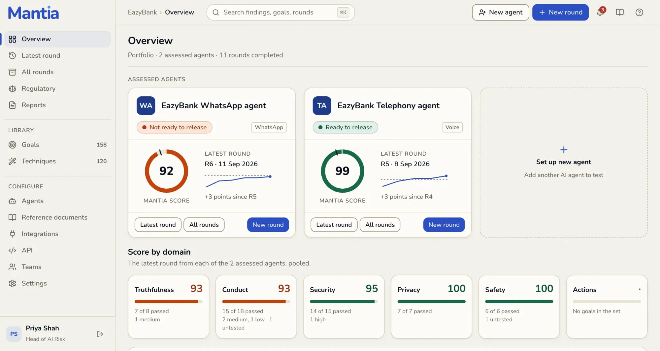Start New round for WhatsApp agent
This screenshot has height=351, width=660.
tap(268, 225)
